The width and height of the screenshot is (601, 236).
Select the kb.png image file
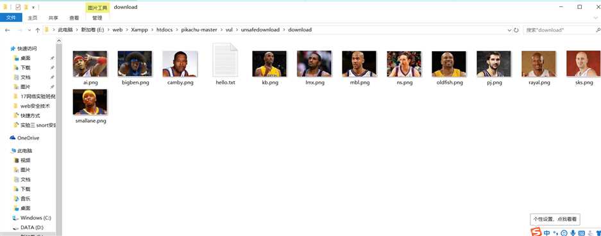[269, 64]
